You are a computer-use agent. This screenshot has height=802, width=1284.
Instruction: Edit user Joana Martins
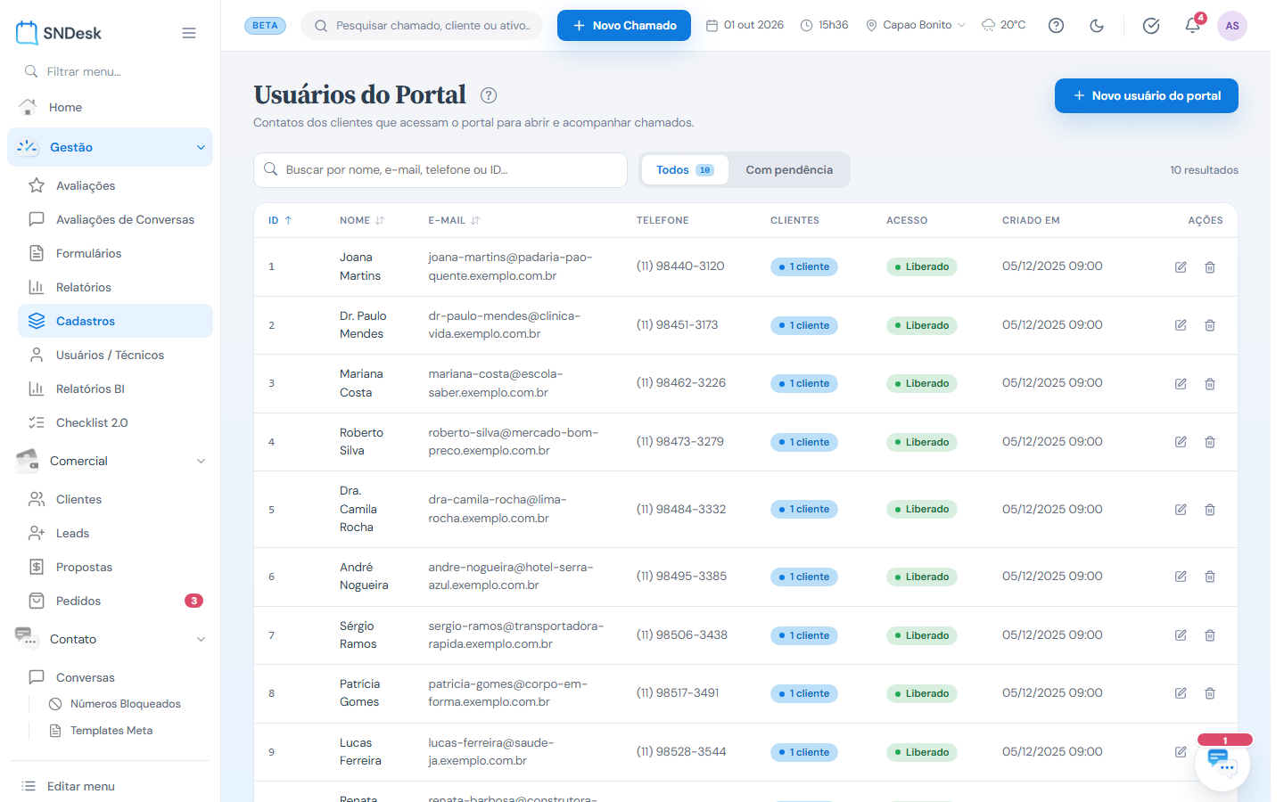click(1181, 267)
